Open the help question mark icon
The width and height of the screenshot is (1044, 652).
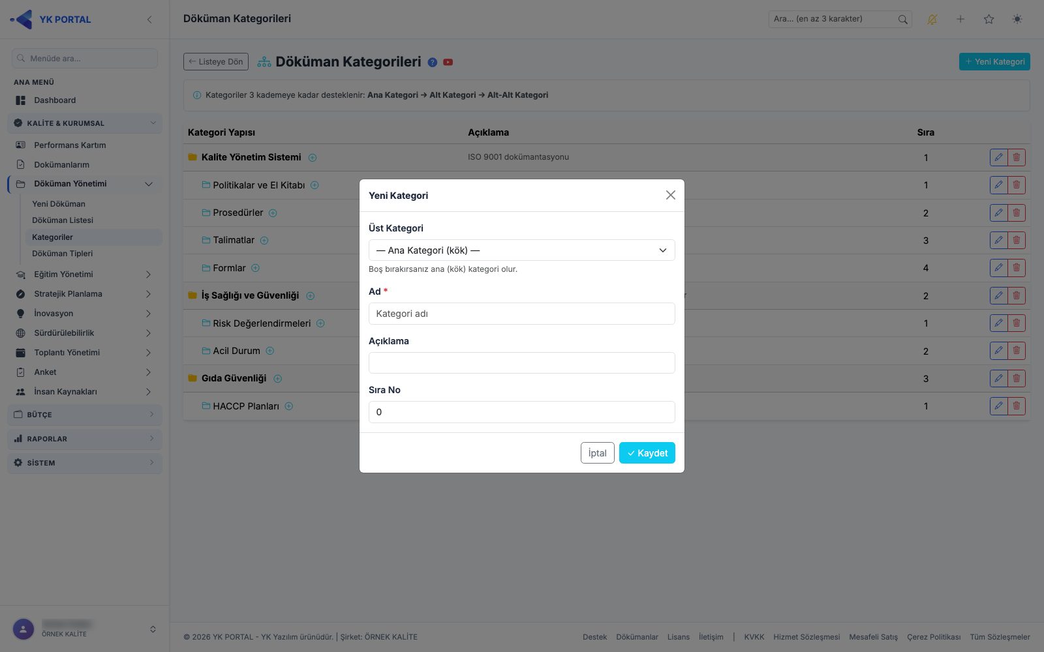[432, 63]
